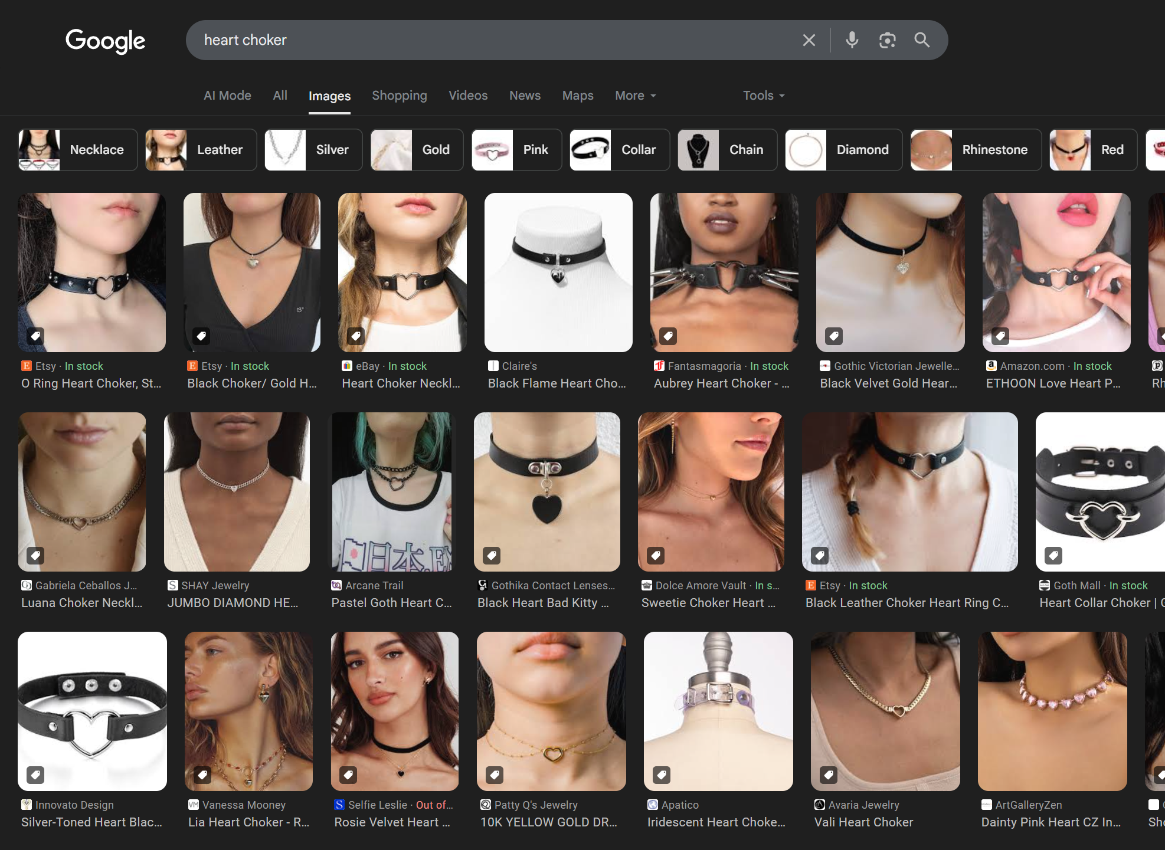Switch to AI Mode tab
Viewport: 1165px width, 850px height.
coord(227,96)
